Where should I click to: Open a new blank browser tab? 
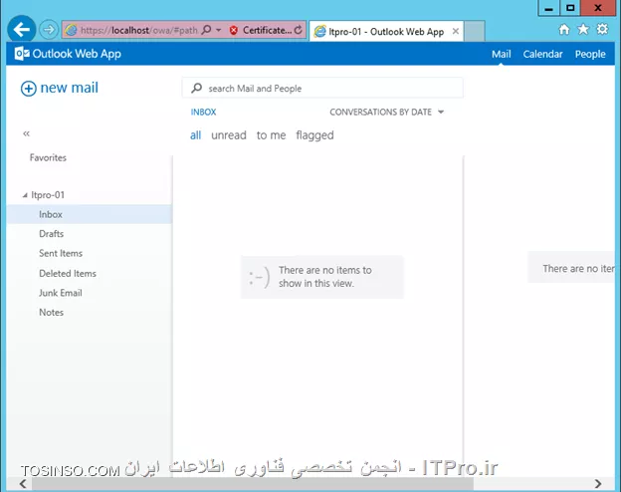(475, 31)
